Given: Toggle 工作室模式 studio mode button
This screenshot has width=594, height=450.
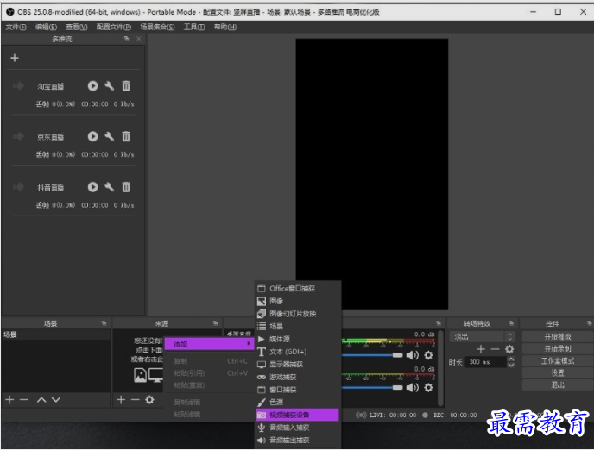Looking at the screenshot, I should pyautogui.click(x=557, y=360).
